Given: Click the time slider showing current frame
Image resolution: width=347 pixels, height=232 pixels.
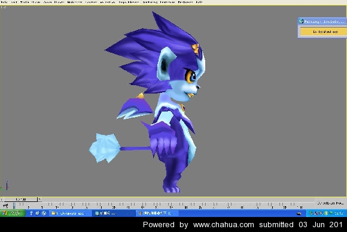Looking at the screenshot, I should [x=20, y=200].
